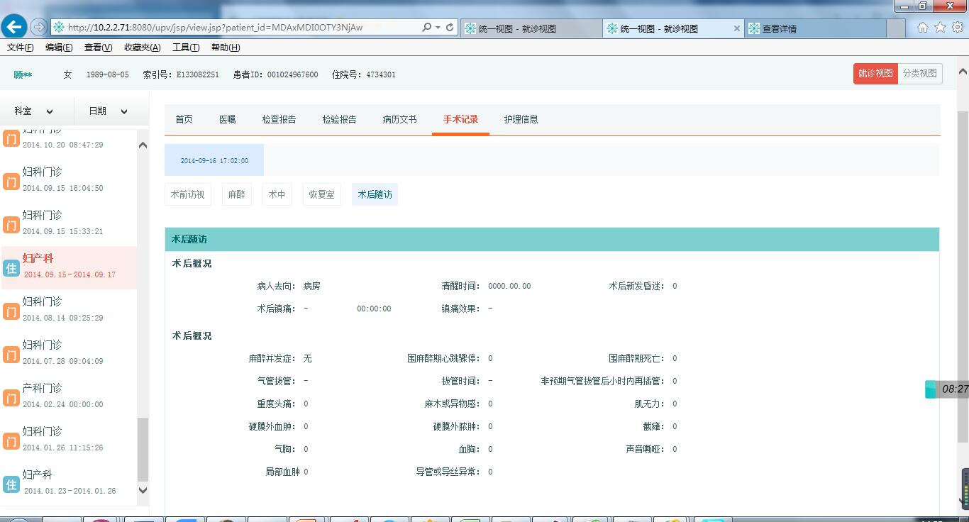Image resolution: width=969 pixels, height=522 pixels.
Task: Open the browser home icon
Action: 922,28
